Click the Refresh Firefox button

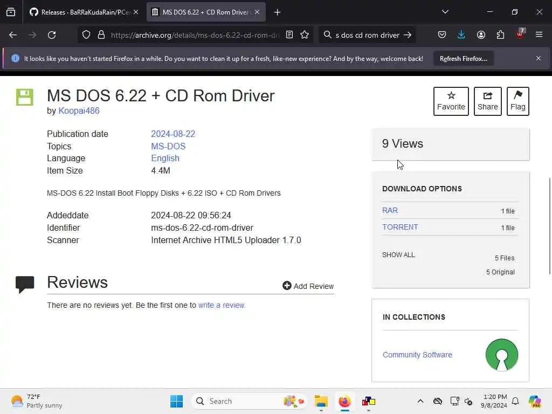(463, 59)
